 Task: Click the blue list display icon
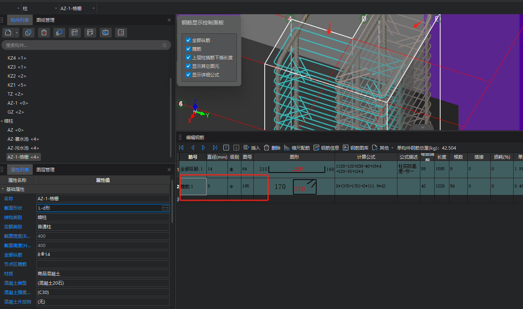[x=105, y=33]
